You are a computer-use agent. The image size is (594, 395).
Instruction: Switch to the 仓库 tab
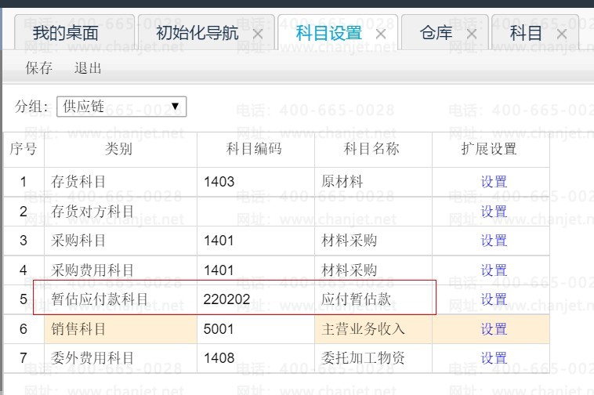pyautogui.click(x=436, y=33)
